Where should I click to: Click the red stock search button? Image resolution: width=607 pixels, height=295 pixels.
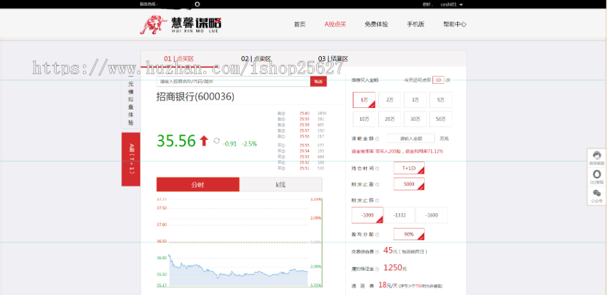tap(318, 82)
